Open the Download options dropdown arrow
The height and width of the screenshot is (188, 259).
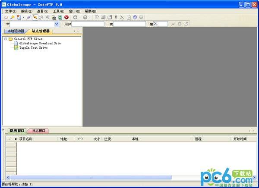80,17
